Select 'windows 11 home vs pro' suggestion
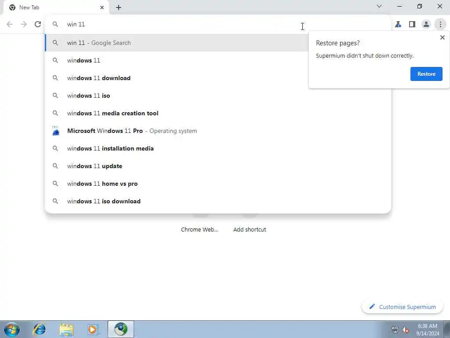The width and height of the screenshot is (450, 338). click(x=218, y=184)
